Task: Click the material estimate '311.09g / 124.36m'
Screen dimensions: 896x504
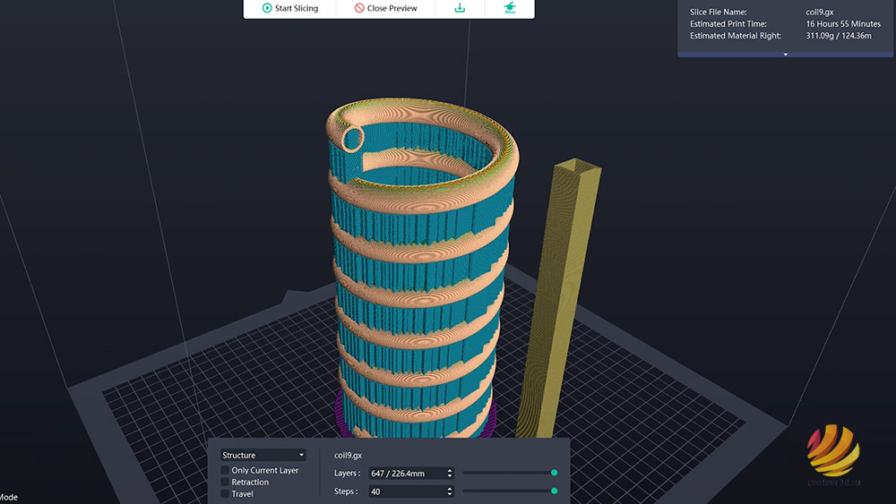Action: click(839, 36)
